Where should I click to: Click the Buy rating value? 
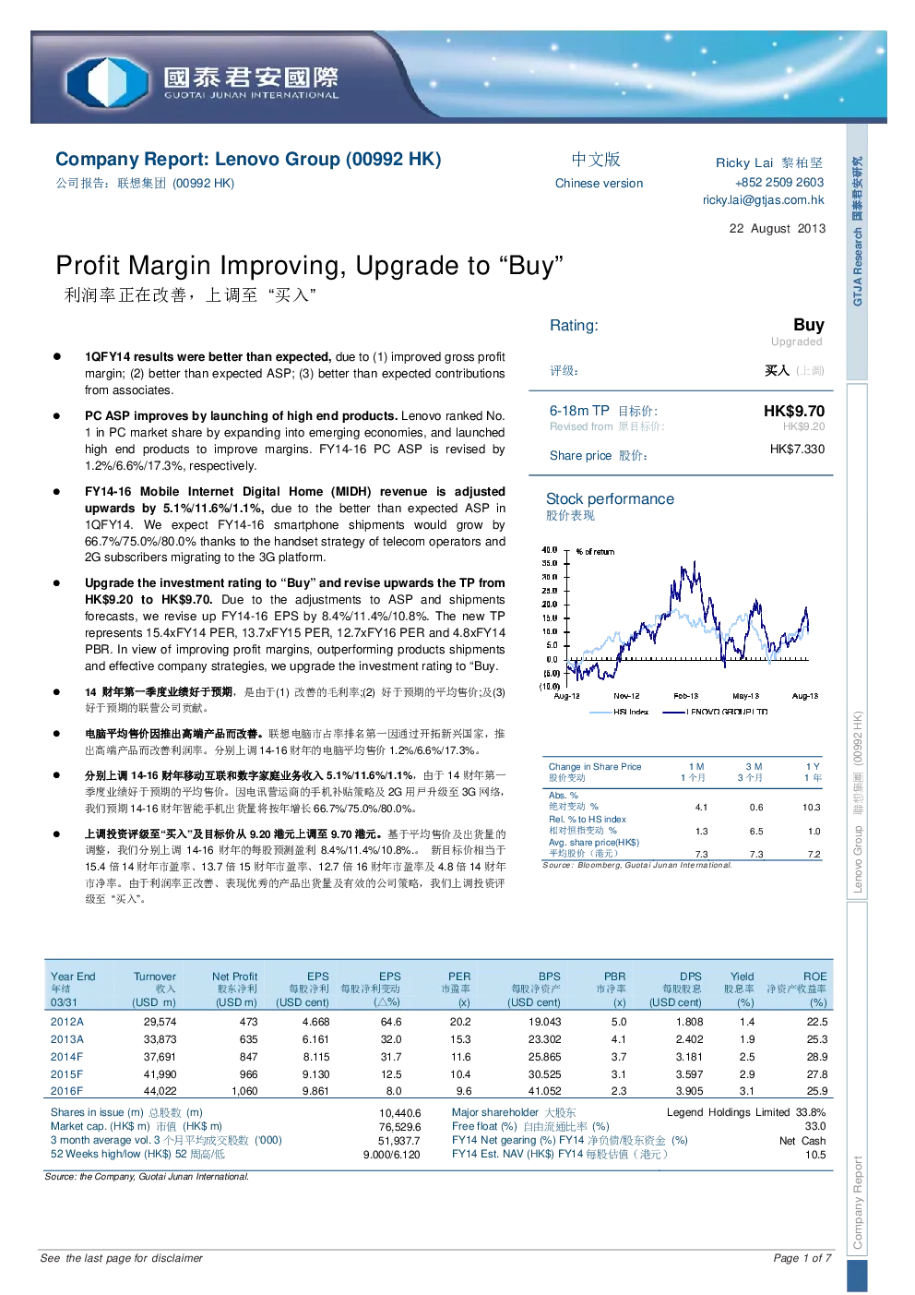pyautogui.click(x=808, y=324)
